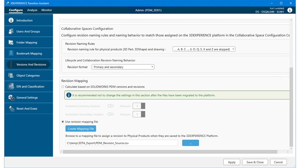Open the revision naming rule dropdown

point(204,49)
